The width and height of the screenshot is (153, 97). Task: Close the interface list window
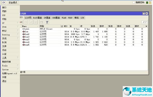point(146,13)
